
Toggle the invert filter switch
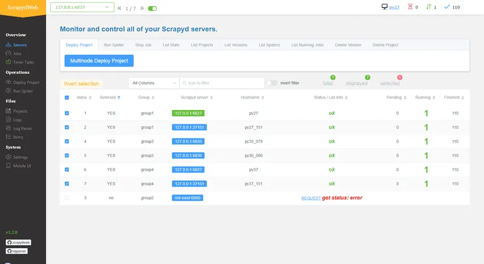click(272, 83)
